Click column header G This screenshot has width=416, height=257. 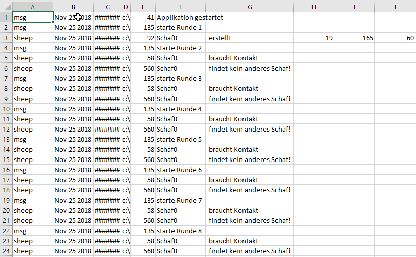tap(250, 7)
